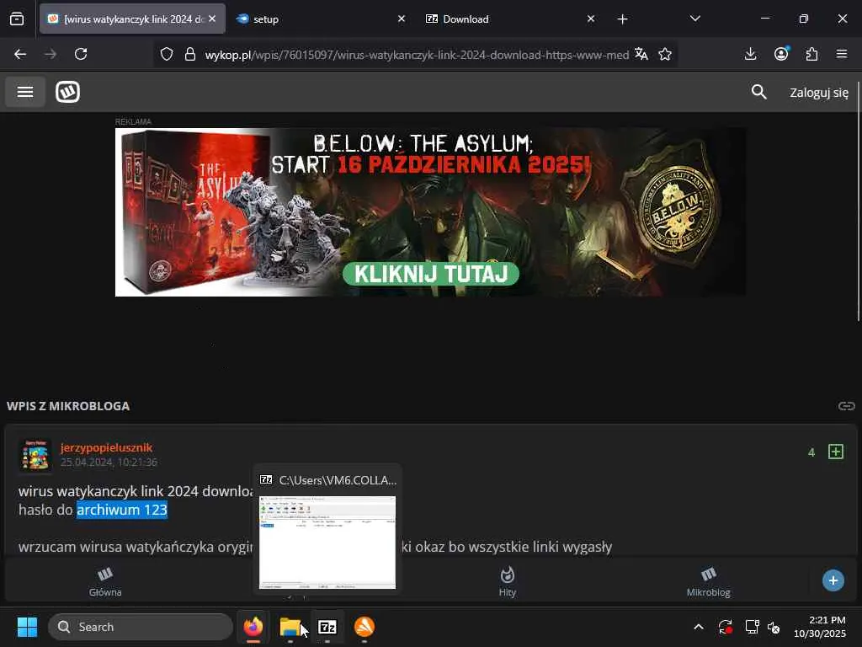Go forward with the forward arrow
Viewport: 862px width, 647px height.
coord(51,54)
